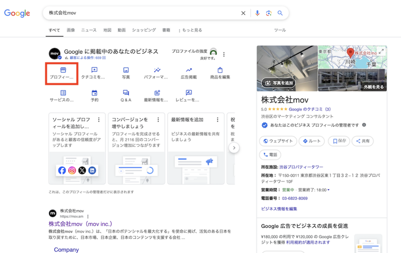
Task: Open Google のクチコミ (3) reviews link
Action: pos(310,109)
